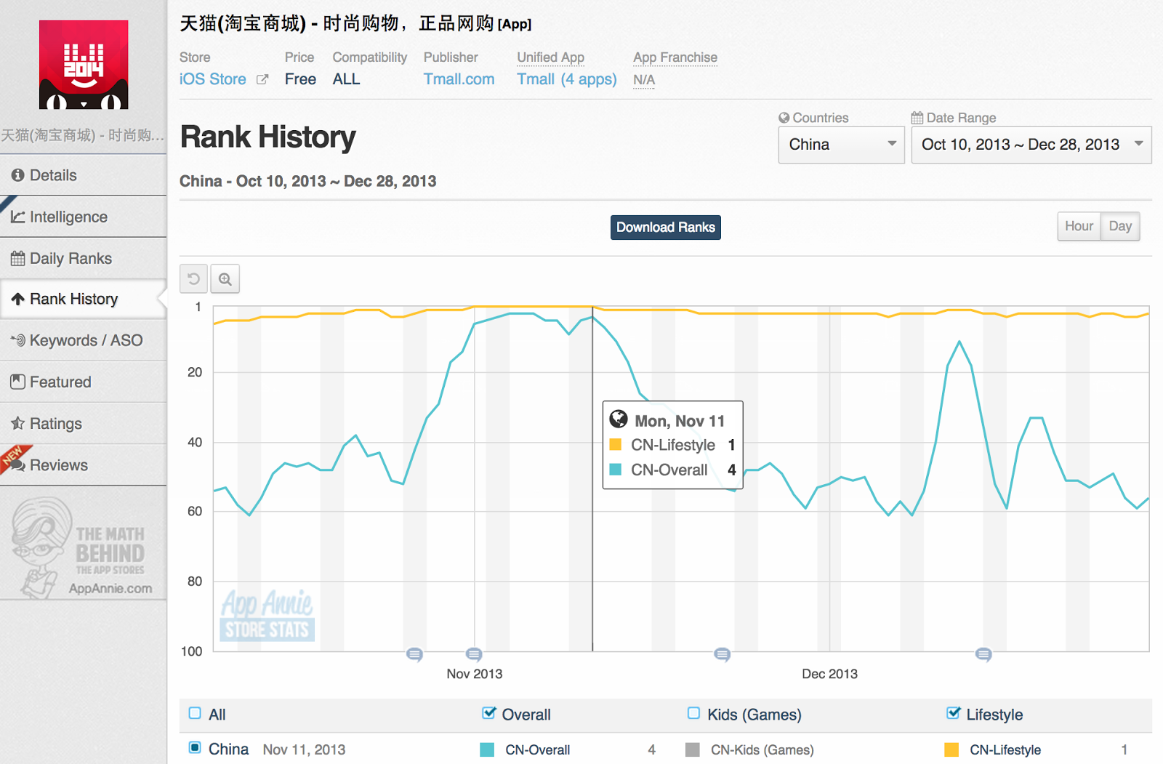The height and width of the screenshot is (764, 1163).
Task: Go to Daily Ranks page
Action: coord(84,258)
